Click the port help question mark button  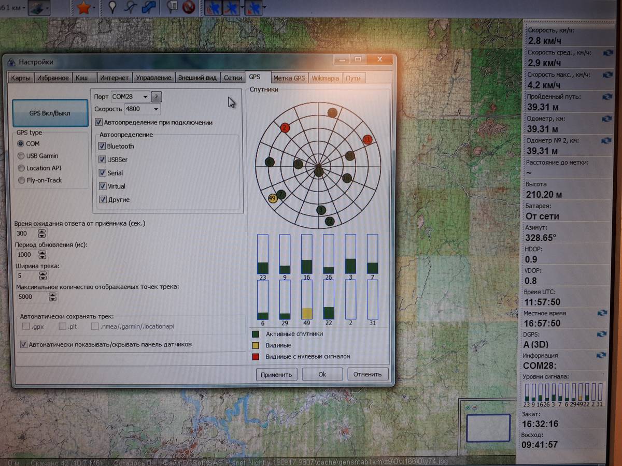click(x=156, y=97)
